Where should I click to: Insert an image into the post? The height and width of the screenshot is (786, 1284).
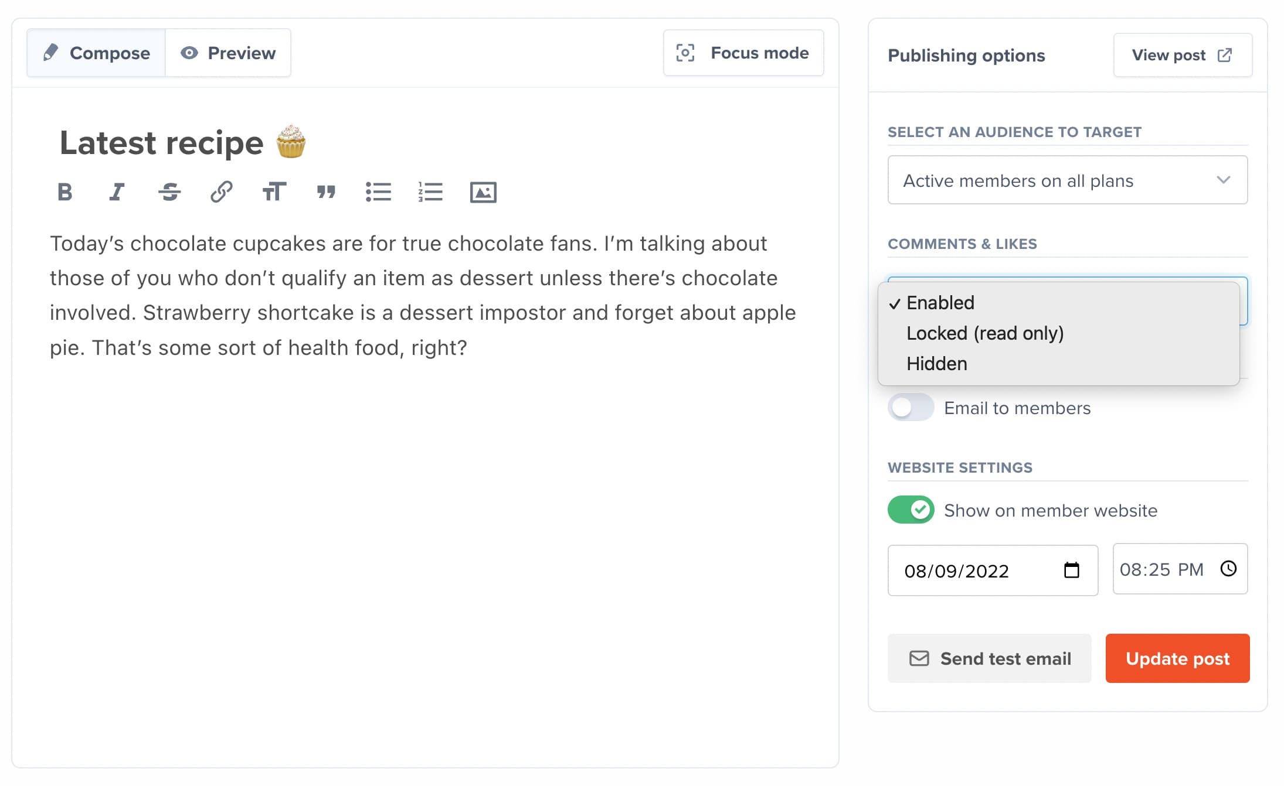click(484, 192)
